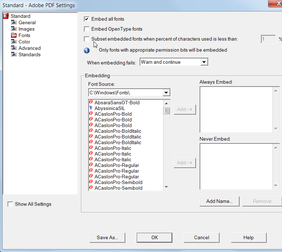Open the Color tree item

point(24,42)
